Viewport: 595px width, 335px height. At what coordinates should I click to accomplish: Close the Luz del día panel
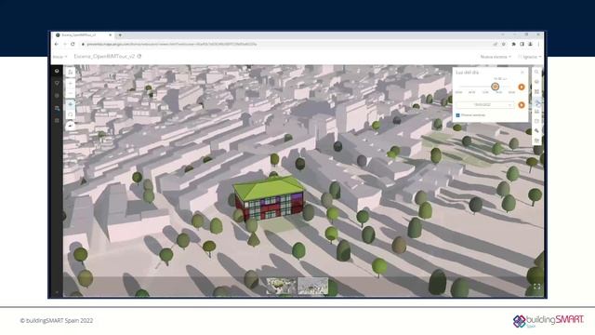522,73
